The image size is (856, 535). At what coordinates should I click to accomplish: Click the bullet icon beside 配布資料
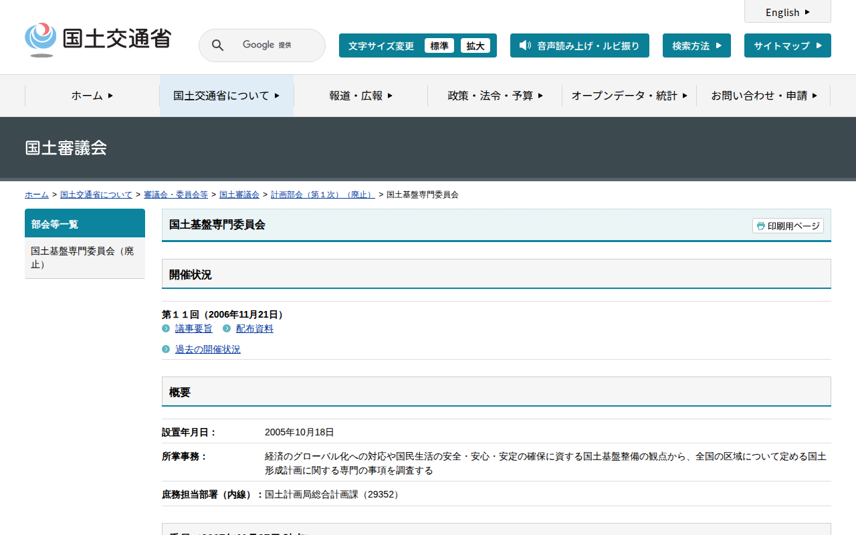point(227,328)
